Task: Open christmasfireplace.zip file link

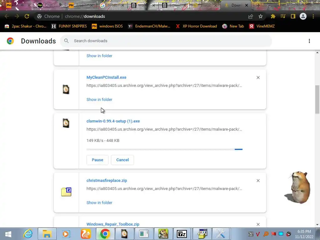Action: (x=107, y=180)
